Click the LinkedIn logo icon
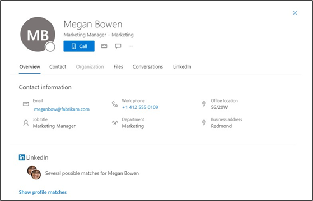 pyautogui.click(x=22, y=157)
